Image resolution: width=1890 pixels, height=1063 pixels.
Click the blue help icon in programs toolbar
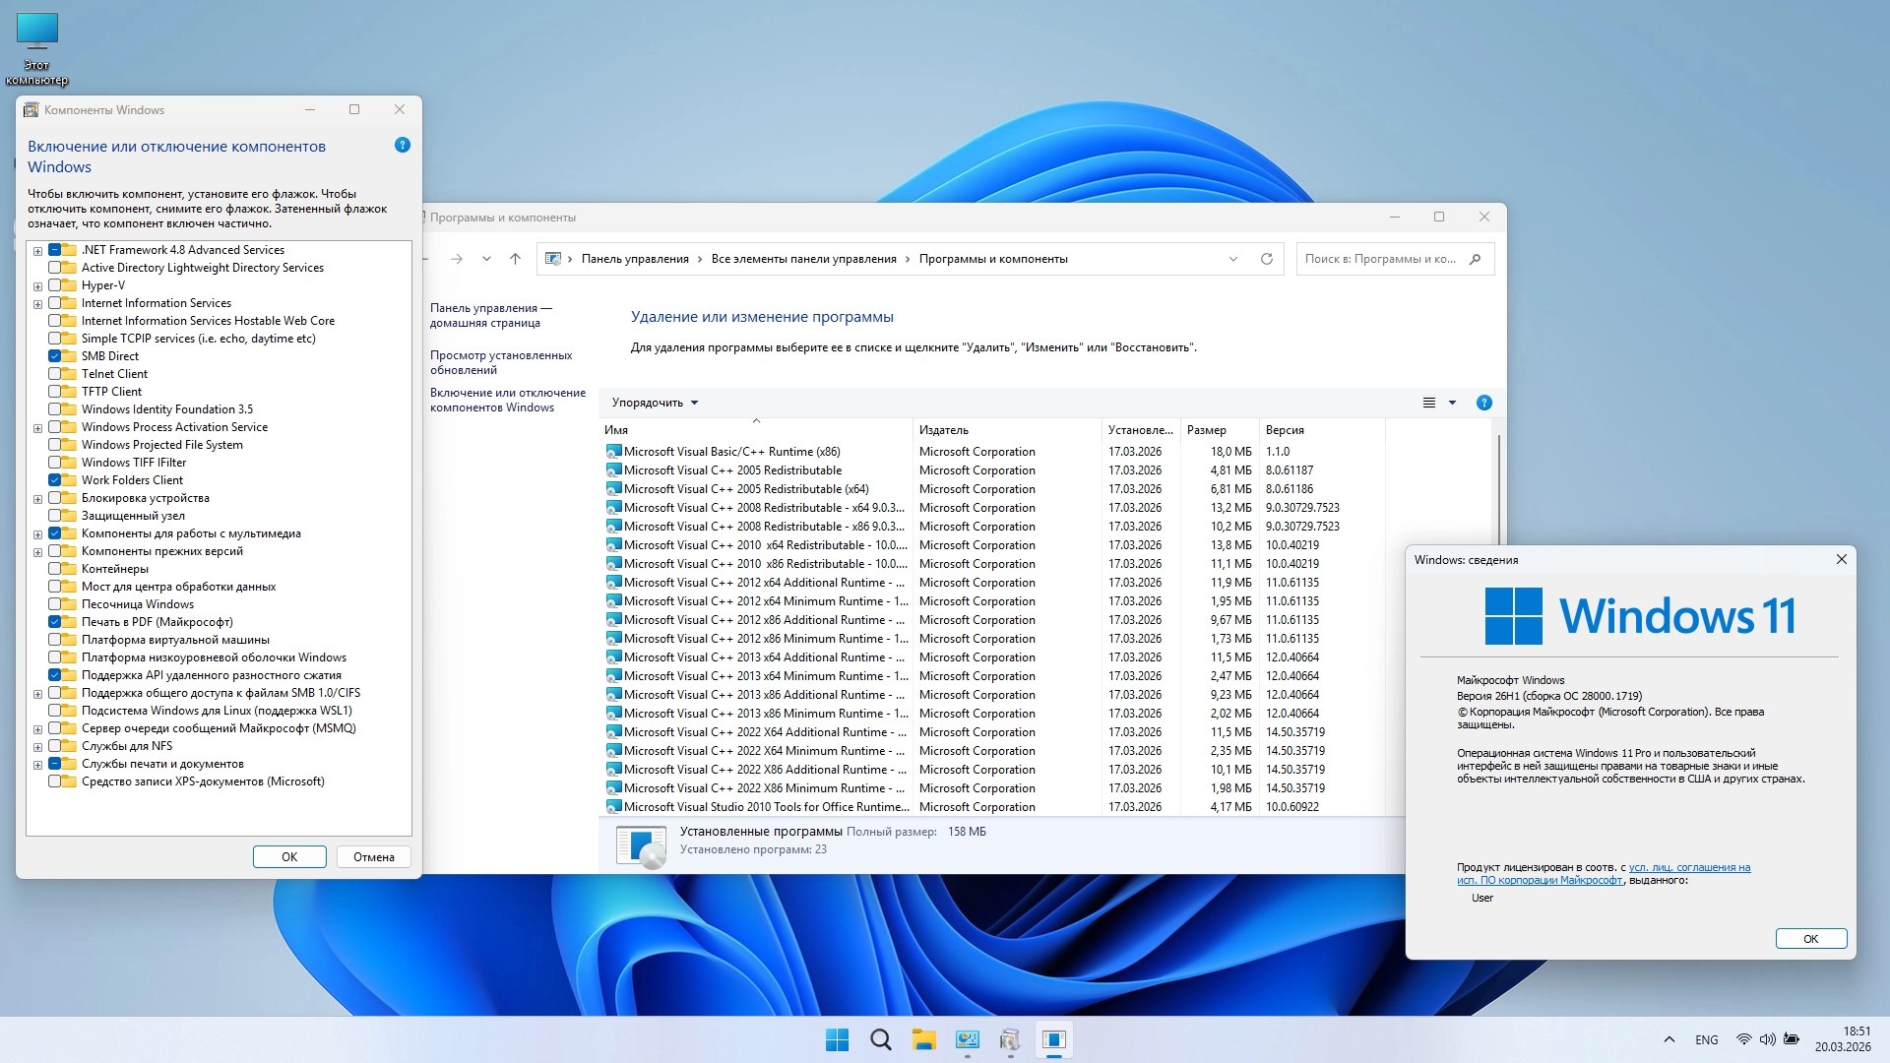pos(1483,403)
